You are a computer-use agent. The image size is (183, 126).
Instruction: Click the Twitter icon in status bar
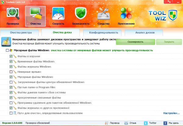[146, 123]
